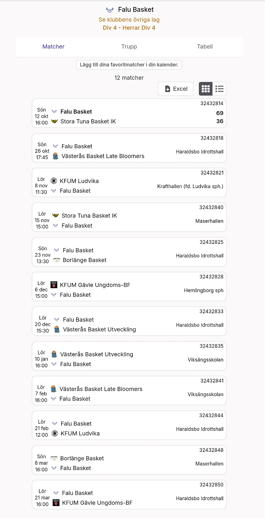The height and width of the screenshot is (518, 265).
Task: Switch to grid view layout
Action: (x=206, y=89)
